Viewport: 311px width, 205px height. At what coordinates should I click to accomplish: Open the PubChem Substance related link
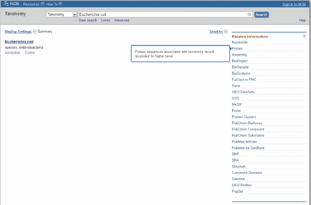pyautogui.click(x=248, y=135)
